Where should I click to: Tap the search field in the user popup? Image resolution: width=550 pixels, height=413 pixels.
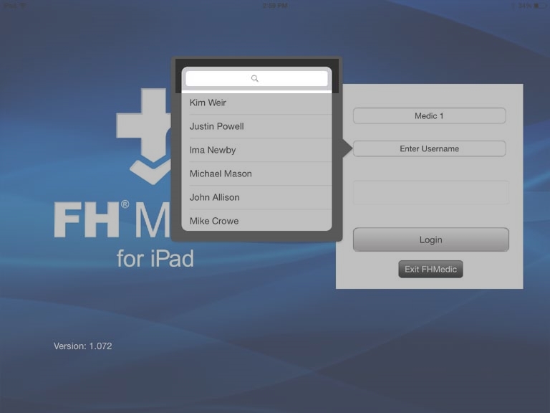tap(256, 78)
